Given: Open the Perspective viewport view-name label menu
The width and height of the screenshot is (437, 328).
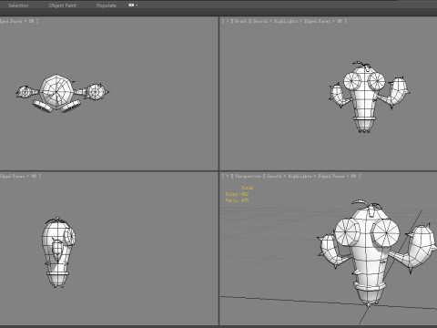Looking at the screenshot, I should point(248,176).
